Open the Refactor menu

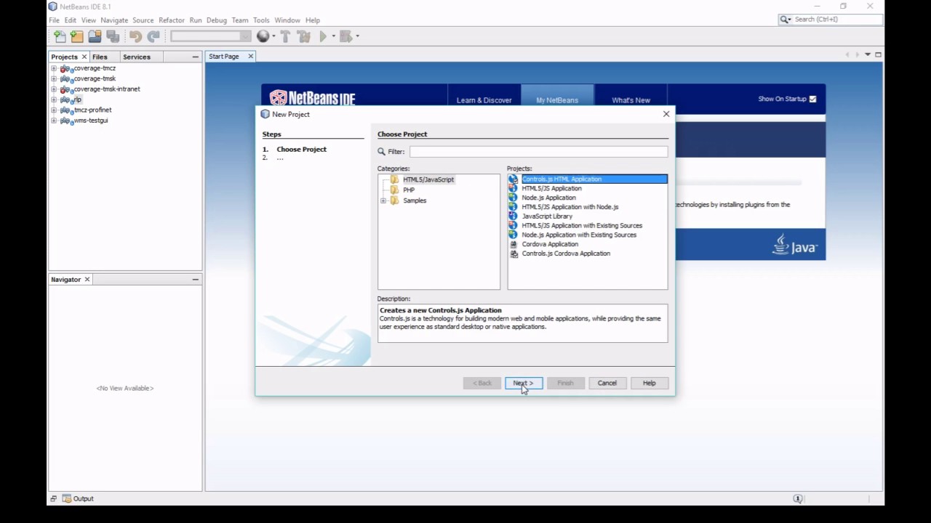tap(172, 20)
